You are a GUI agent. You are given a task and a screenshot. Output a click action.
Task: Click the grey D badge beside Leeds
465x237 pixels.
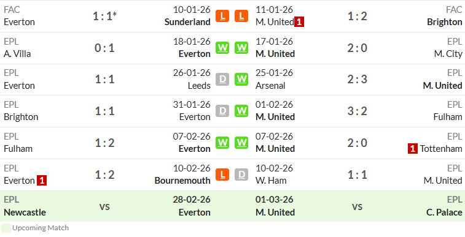(x=222, y=80)
